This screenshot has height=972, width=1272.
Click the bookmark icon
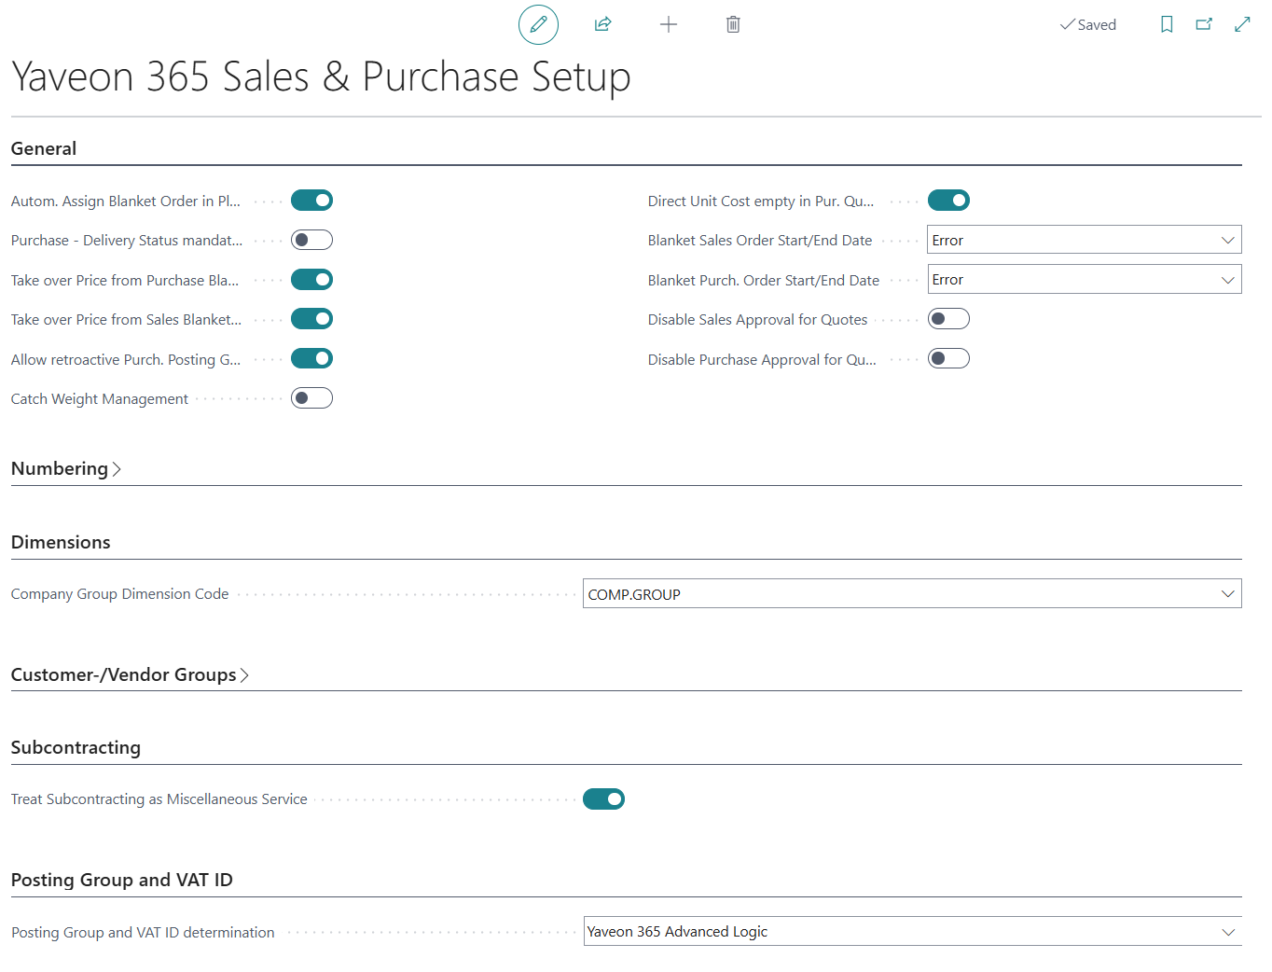pyautogui.click(x=1167, y=25)
